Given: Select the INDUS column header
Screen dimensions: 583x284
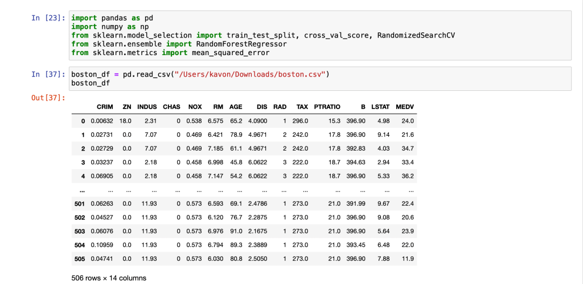Looking at the screenshot, I should pos(146,107).
